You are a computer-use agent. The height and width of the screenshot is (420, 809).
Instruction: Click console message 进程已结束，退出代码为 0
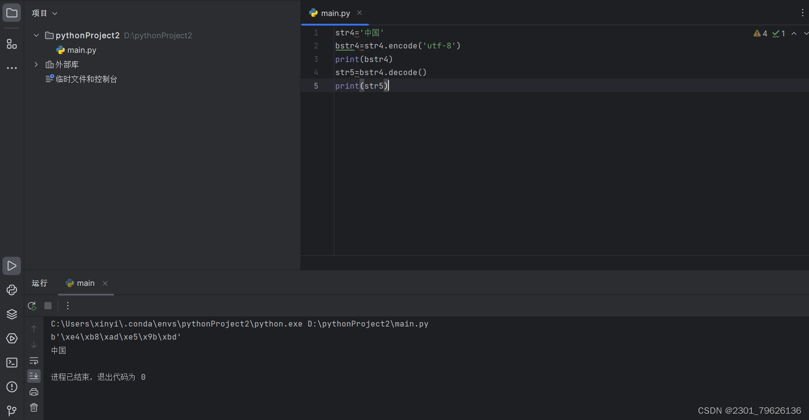tap(98, 377)
